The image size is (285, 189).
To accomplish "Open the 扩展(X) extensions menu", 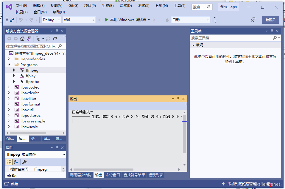I will [21, 12].
